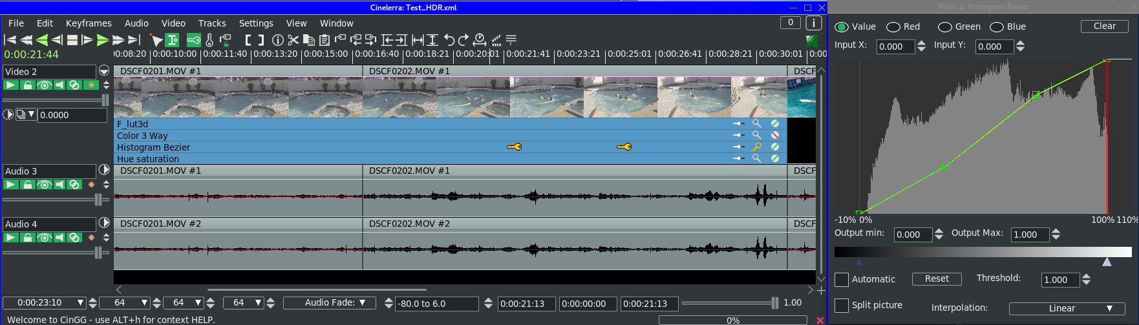Check the Split picture option
This screenshot has height=325, width=1139.
coord(842,306)
